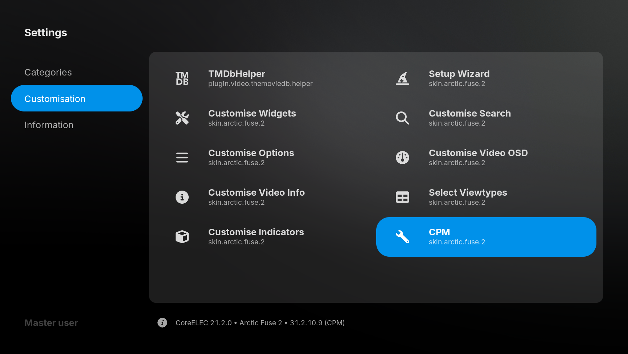Click the palette icon for Video OSD
The width and height of the screenshot is (628, 354).
pyautogui.click(x=402, y=158)
